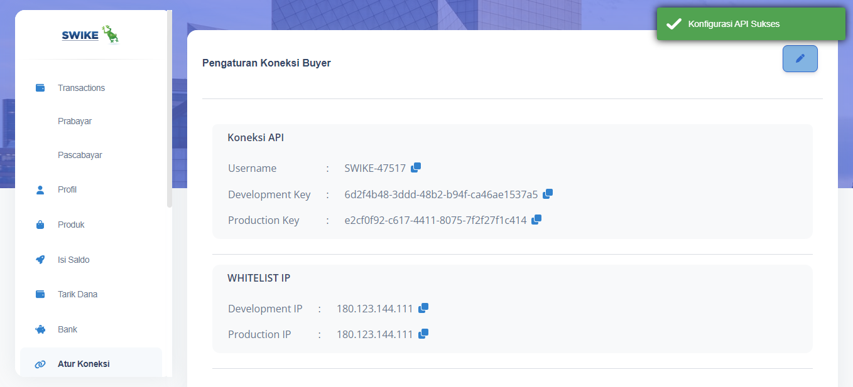Click the Isi Saldo rocket icon
The width and height of the screenshot is (853, 387).
(40, 260)
